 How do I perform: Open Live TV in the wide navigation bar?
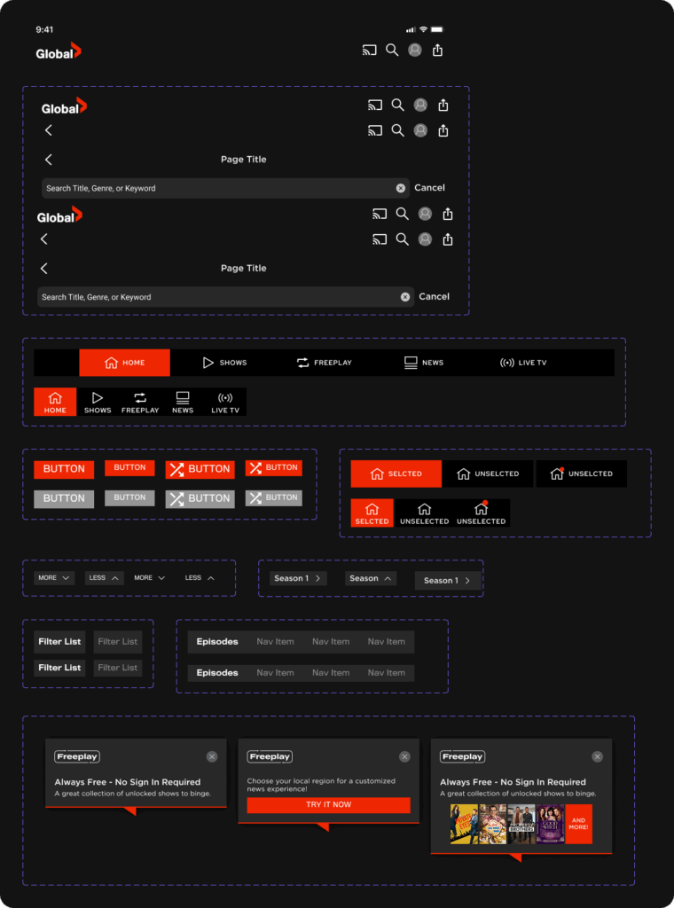pos(523,363)
